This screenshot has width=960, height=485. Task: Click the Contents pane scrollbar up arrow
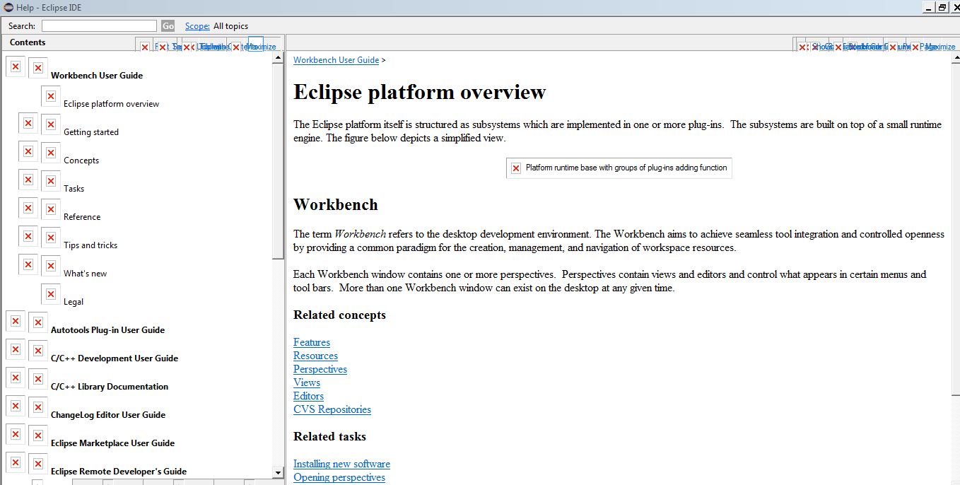[x=278, y=58]
